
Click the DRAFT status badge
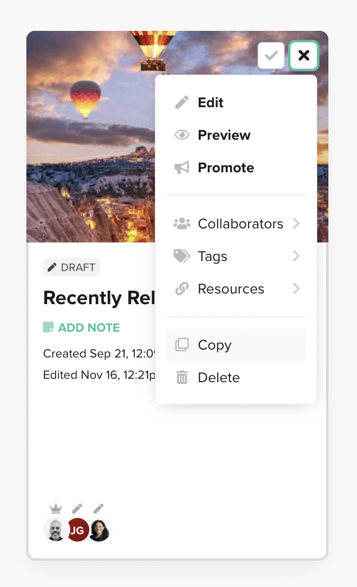(71, 267)
